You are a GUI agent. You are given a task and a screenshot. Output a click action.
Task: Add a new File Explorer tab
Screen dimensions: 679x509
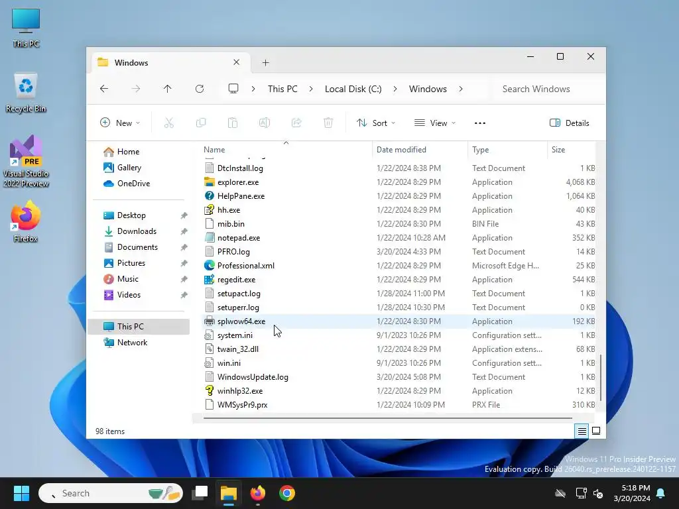click(x=265, y=63)
